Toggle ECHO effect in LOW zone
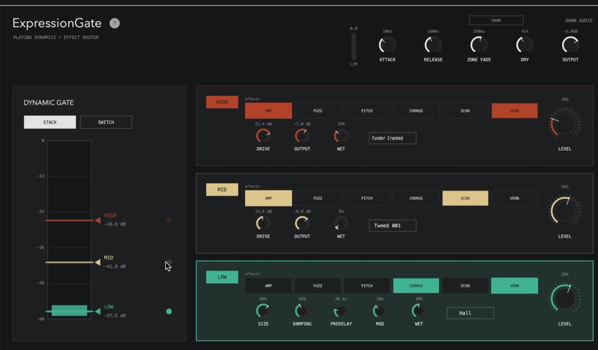The width and height of the screenshot is (598, 350). pyautogui.click(x=465, y=286)
